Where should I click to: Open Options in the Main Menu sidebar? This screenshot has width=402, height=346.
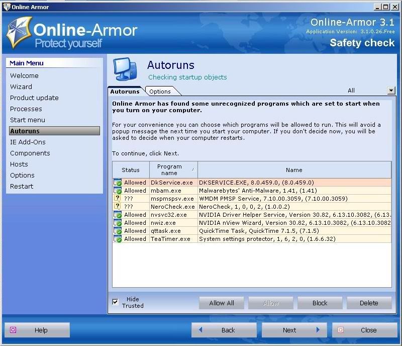click(22, 176)
